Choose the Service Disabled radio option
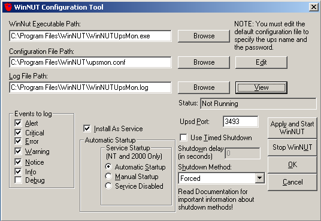Image resolution: width=321 pixels, height=221 pixels. [x=108, y=186]
